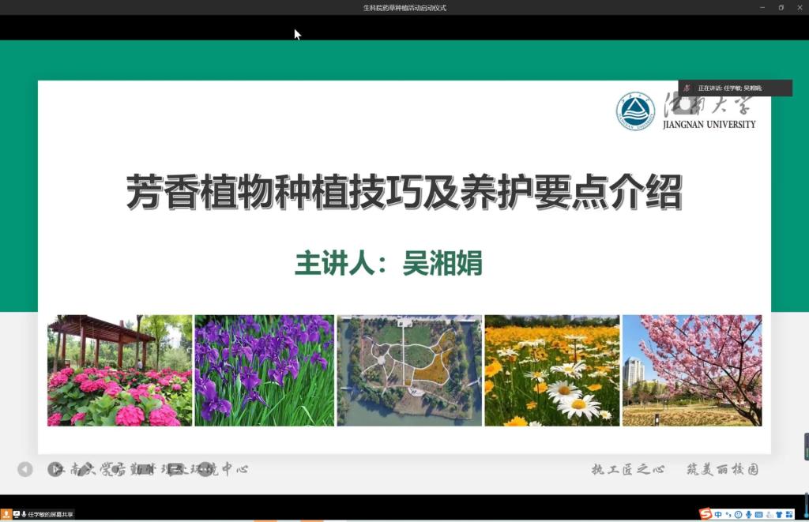
Task: Click the orange sharing indicator icon bottom-left
Action: pyautogui.click(x=6, y=514)
